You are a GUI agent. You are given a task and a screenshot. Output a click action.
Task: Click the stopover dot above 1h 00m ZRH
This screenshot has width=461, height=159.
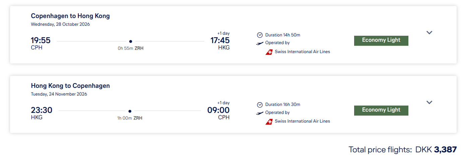click(130, 111)
